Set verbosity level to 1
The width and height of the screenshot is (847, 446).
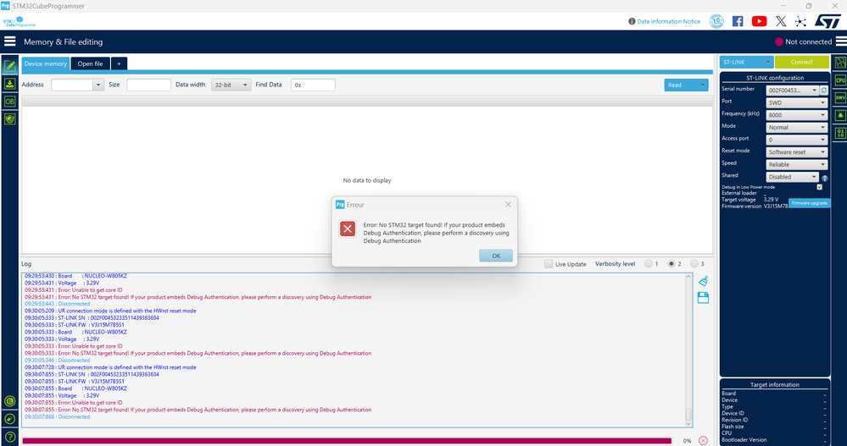pyautogui.click(x=649, y=264)
